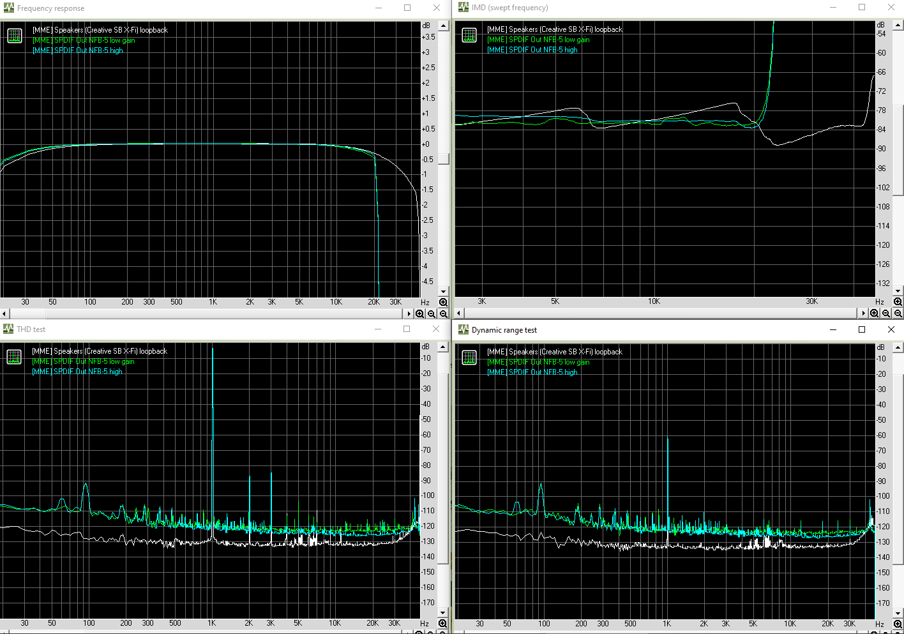Click scroll-down arrow in THD test vertical scrollbar
904x634 pixels.
pos(443,613)
